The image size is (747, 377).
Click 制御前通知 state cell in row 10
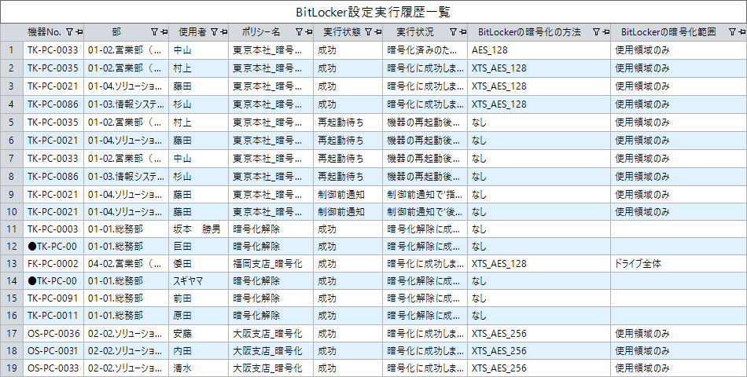[348, 210]
